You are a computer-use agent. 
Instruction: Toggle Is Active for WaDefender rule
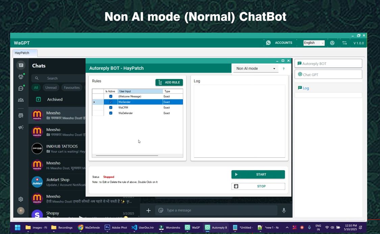111,113
